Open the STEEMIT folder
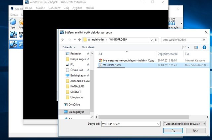 (x=76, y=92)
